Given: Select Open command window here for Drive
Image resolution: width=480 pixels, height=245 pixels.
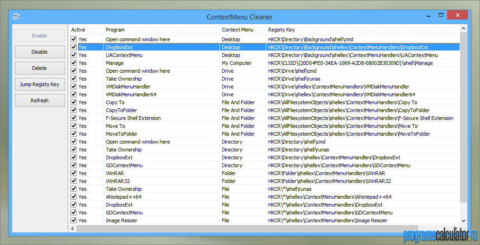Looking at the screenshot, I should coord(138,71).
